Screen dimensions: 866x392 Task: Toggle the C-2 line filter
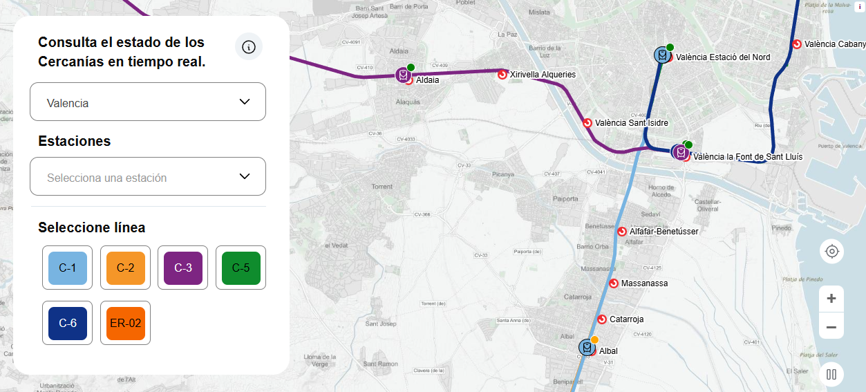pyautogui.click(x=125, y=268)
